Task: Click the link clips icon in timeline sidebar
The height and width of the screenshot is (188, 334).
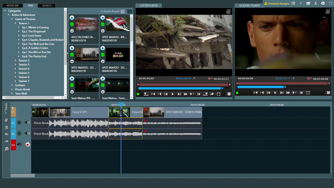Action: tap(7, 120)
